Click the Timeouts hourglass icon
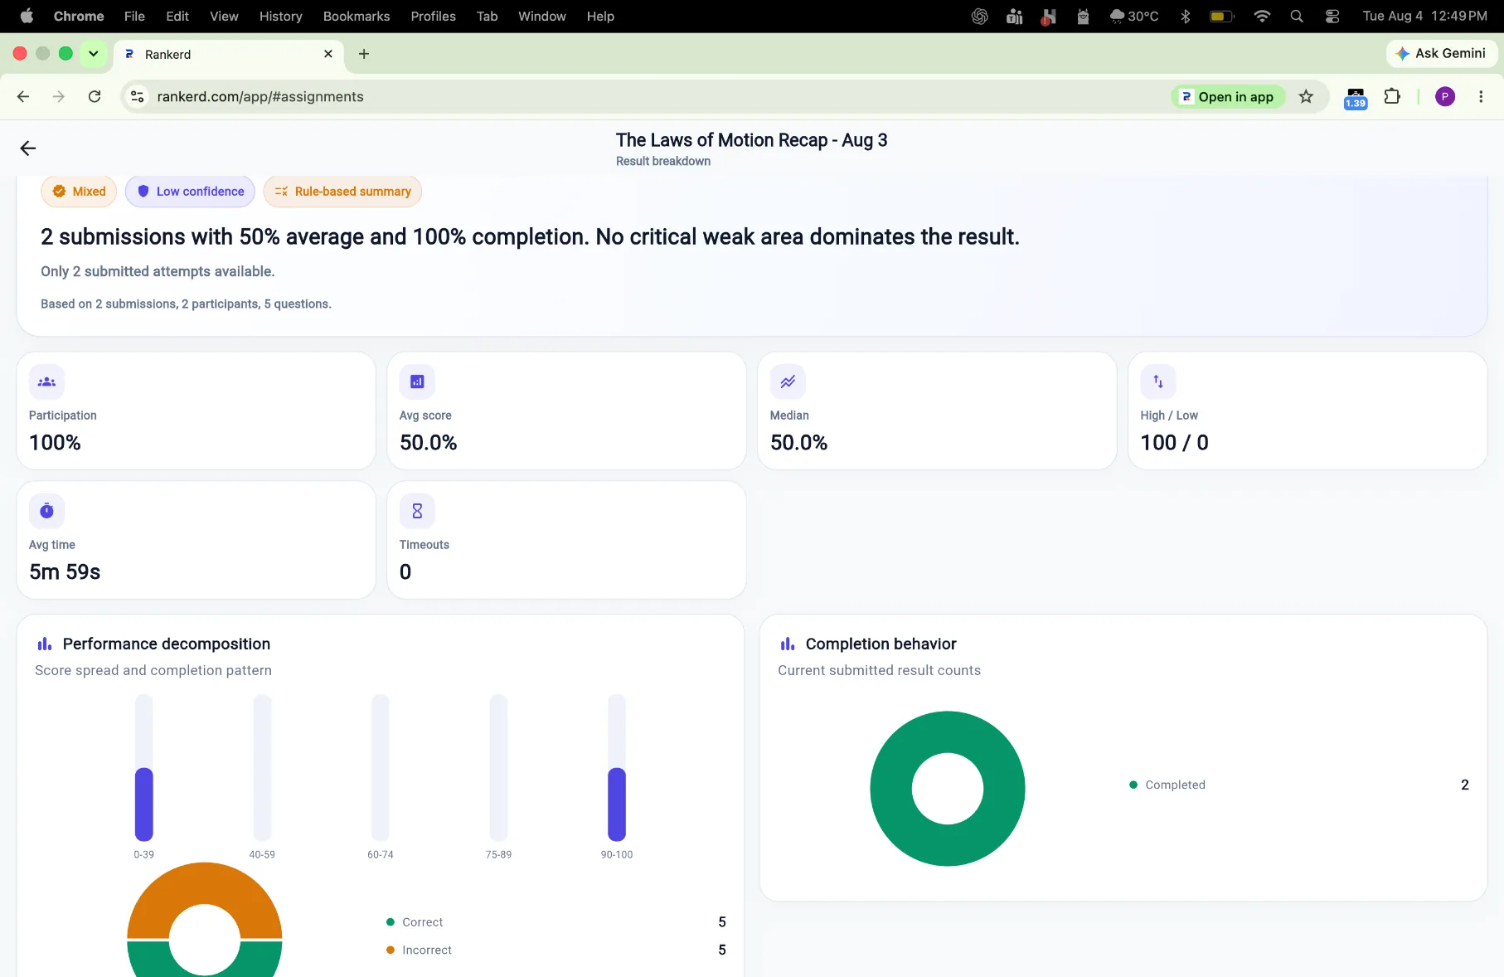 click(x=417, y=511)
